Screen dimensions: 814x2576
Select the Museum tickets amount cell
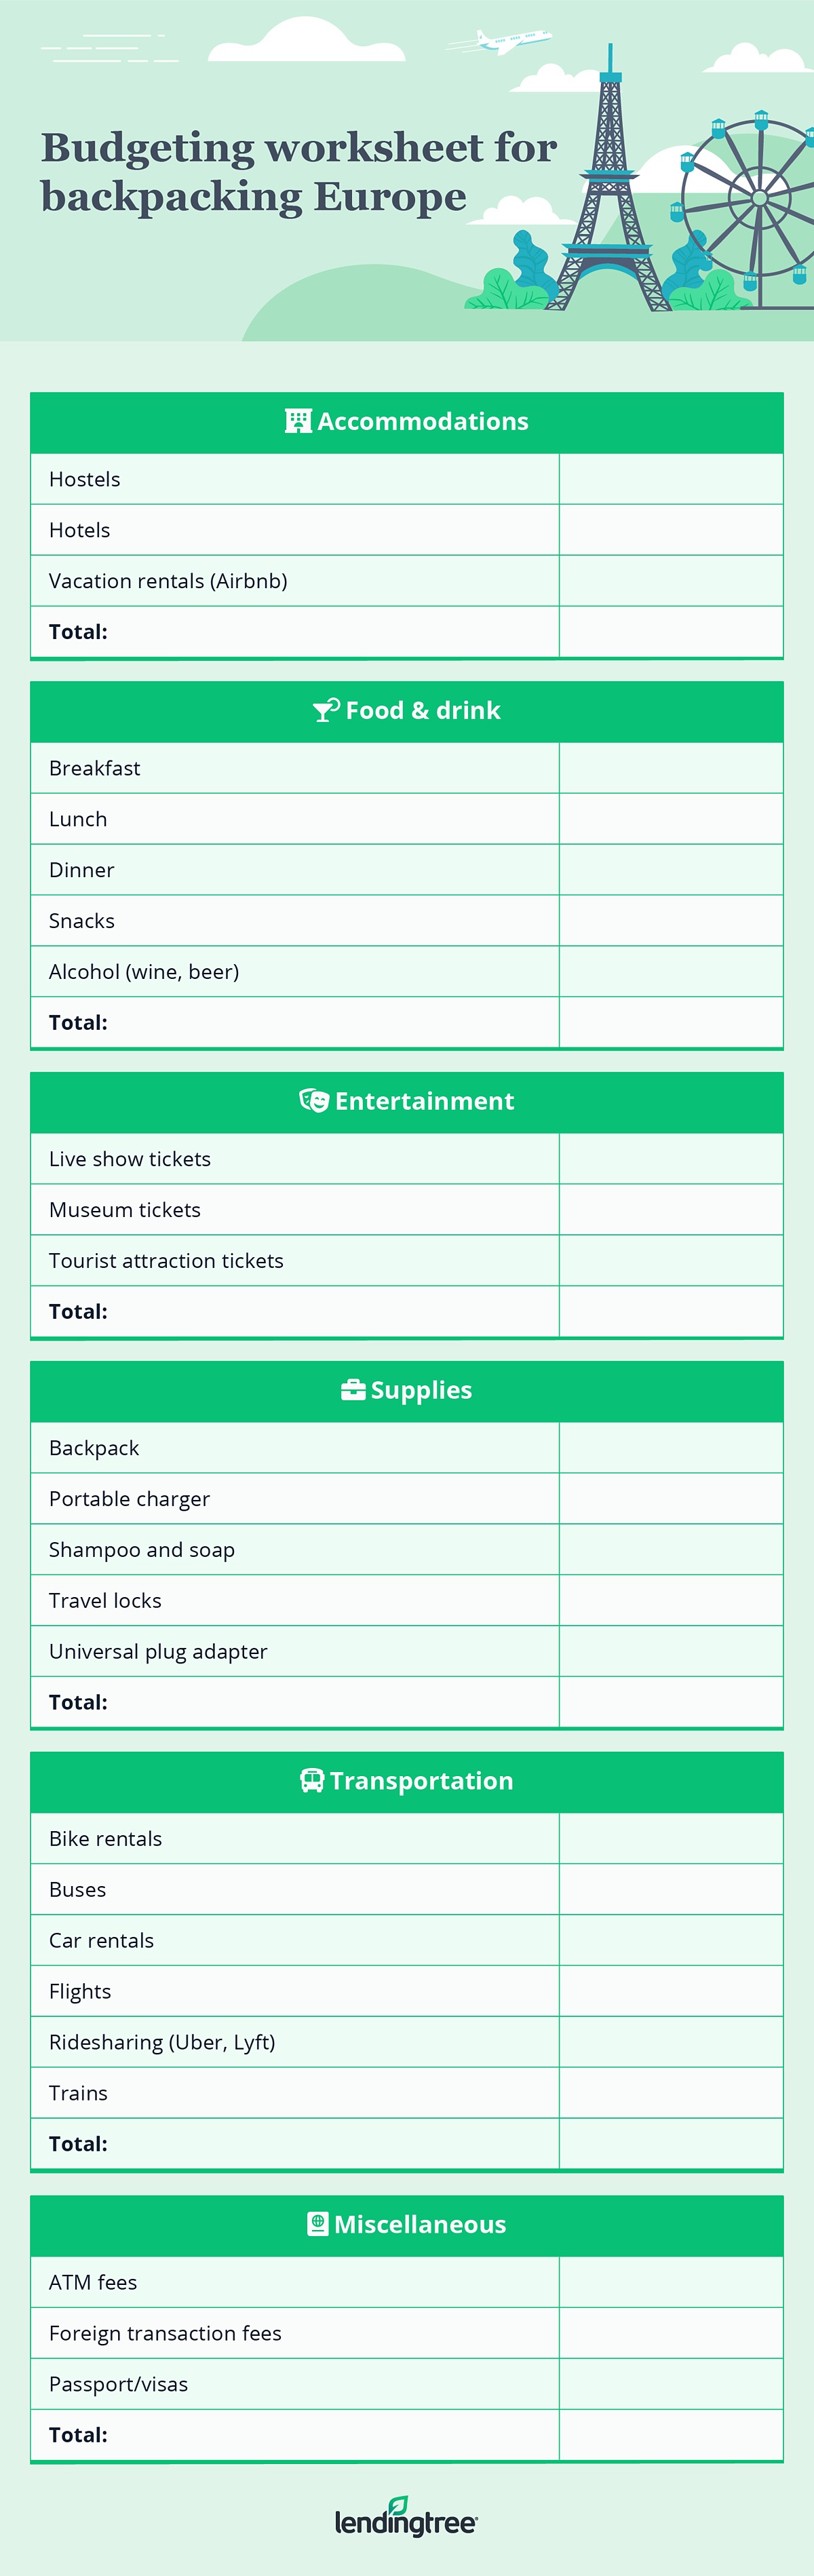(x=671, y=1210)
